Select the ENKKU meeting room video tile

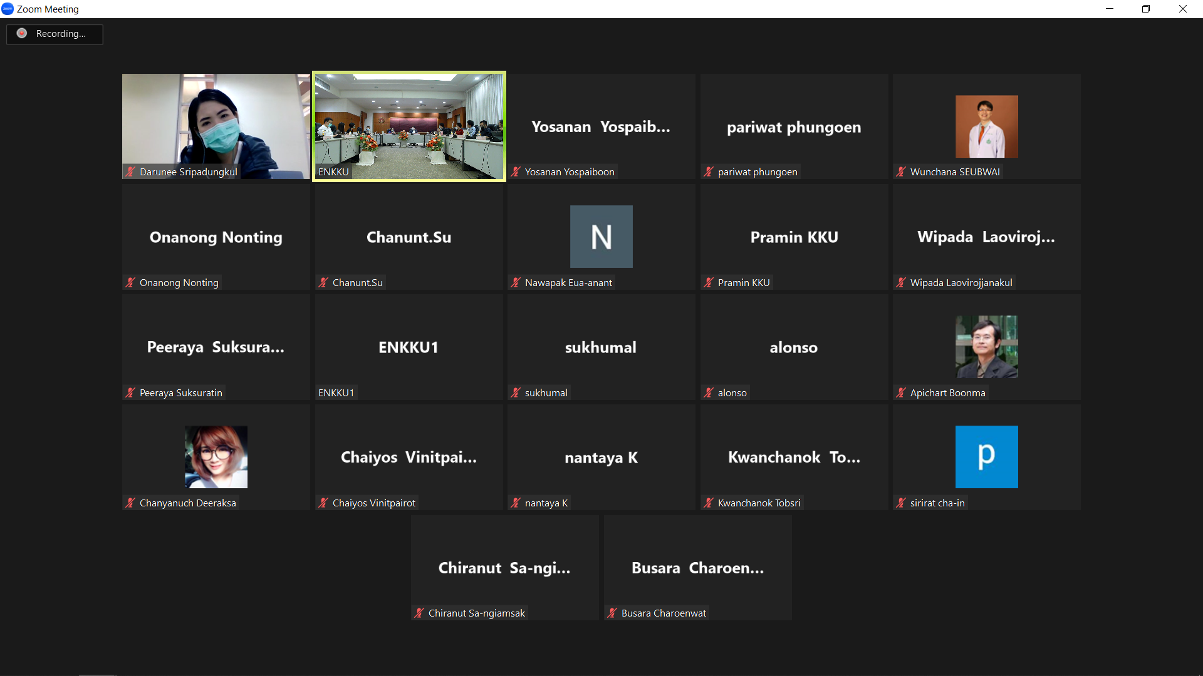pyautogui.click(x=409, y=126)
